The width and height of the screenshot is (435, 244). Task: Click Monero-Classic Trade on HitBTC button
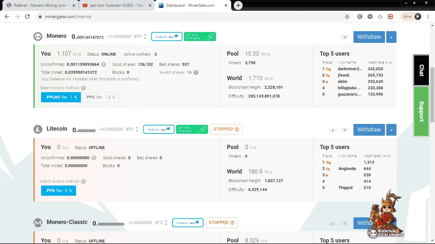click(188, 223)
